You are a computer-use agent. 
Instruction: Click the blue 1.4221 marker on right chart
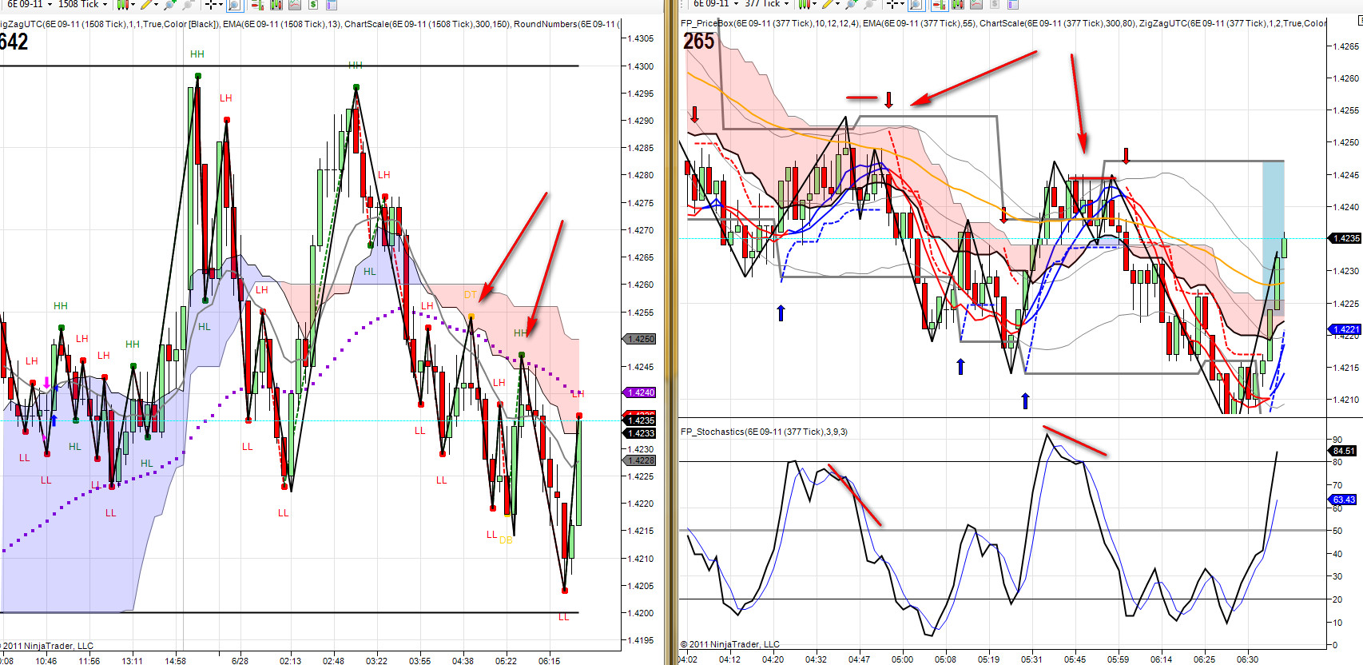[x=1345, y=329]
